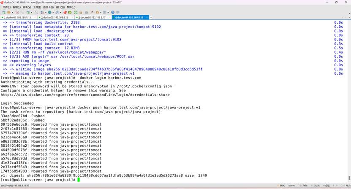351x189 pixels.
Task: Close the docker01 tab
Action: pos(35,17)
